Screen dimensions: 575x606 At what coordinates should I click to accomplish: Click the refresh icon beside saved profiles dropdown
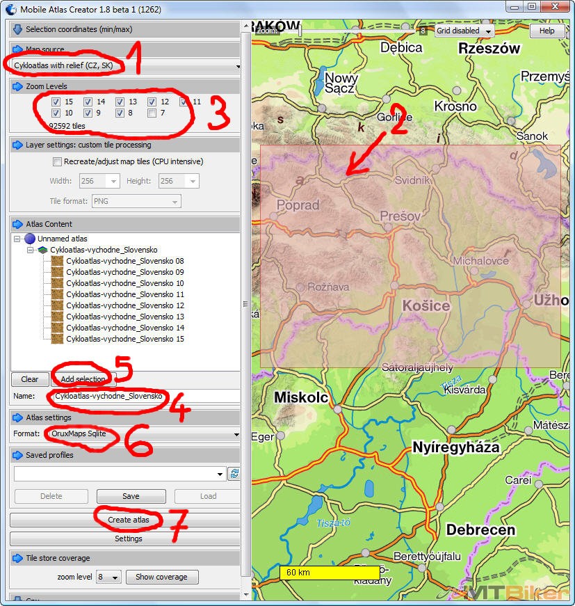tap(234, 474)
